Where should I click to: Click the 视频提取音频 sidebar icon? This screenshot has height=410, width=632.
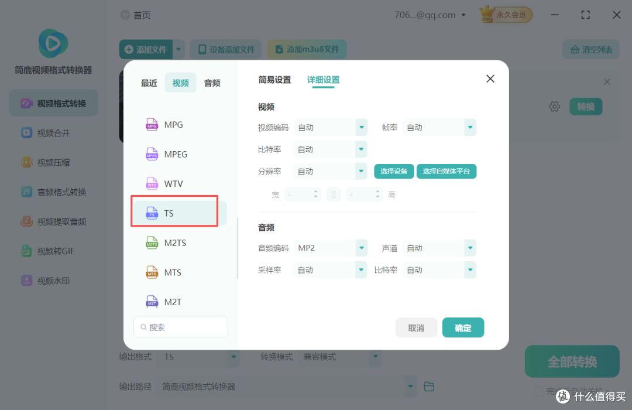click(26, 221)
